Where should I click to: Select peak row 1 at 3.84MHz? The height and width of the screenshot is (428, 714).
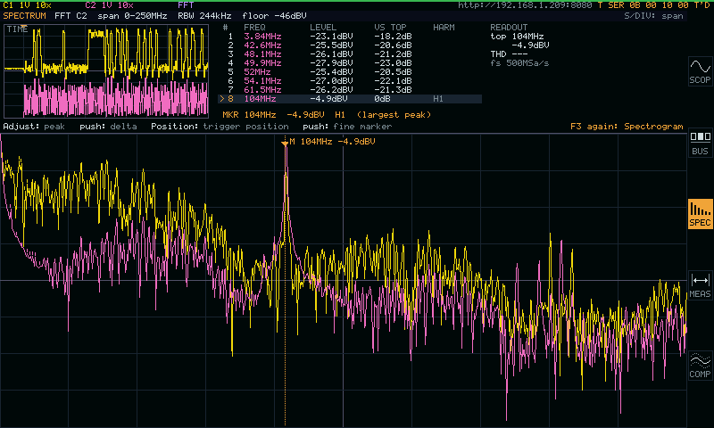pyautogui.click(x=350, y=37)
